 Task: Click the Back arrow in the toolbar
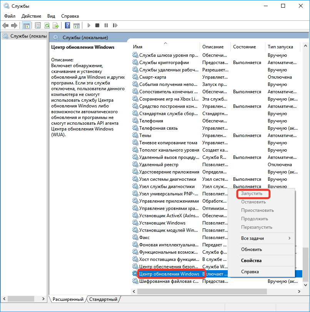tap(5, 25)
